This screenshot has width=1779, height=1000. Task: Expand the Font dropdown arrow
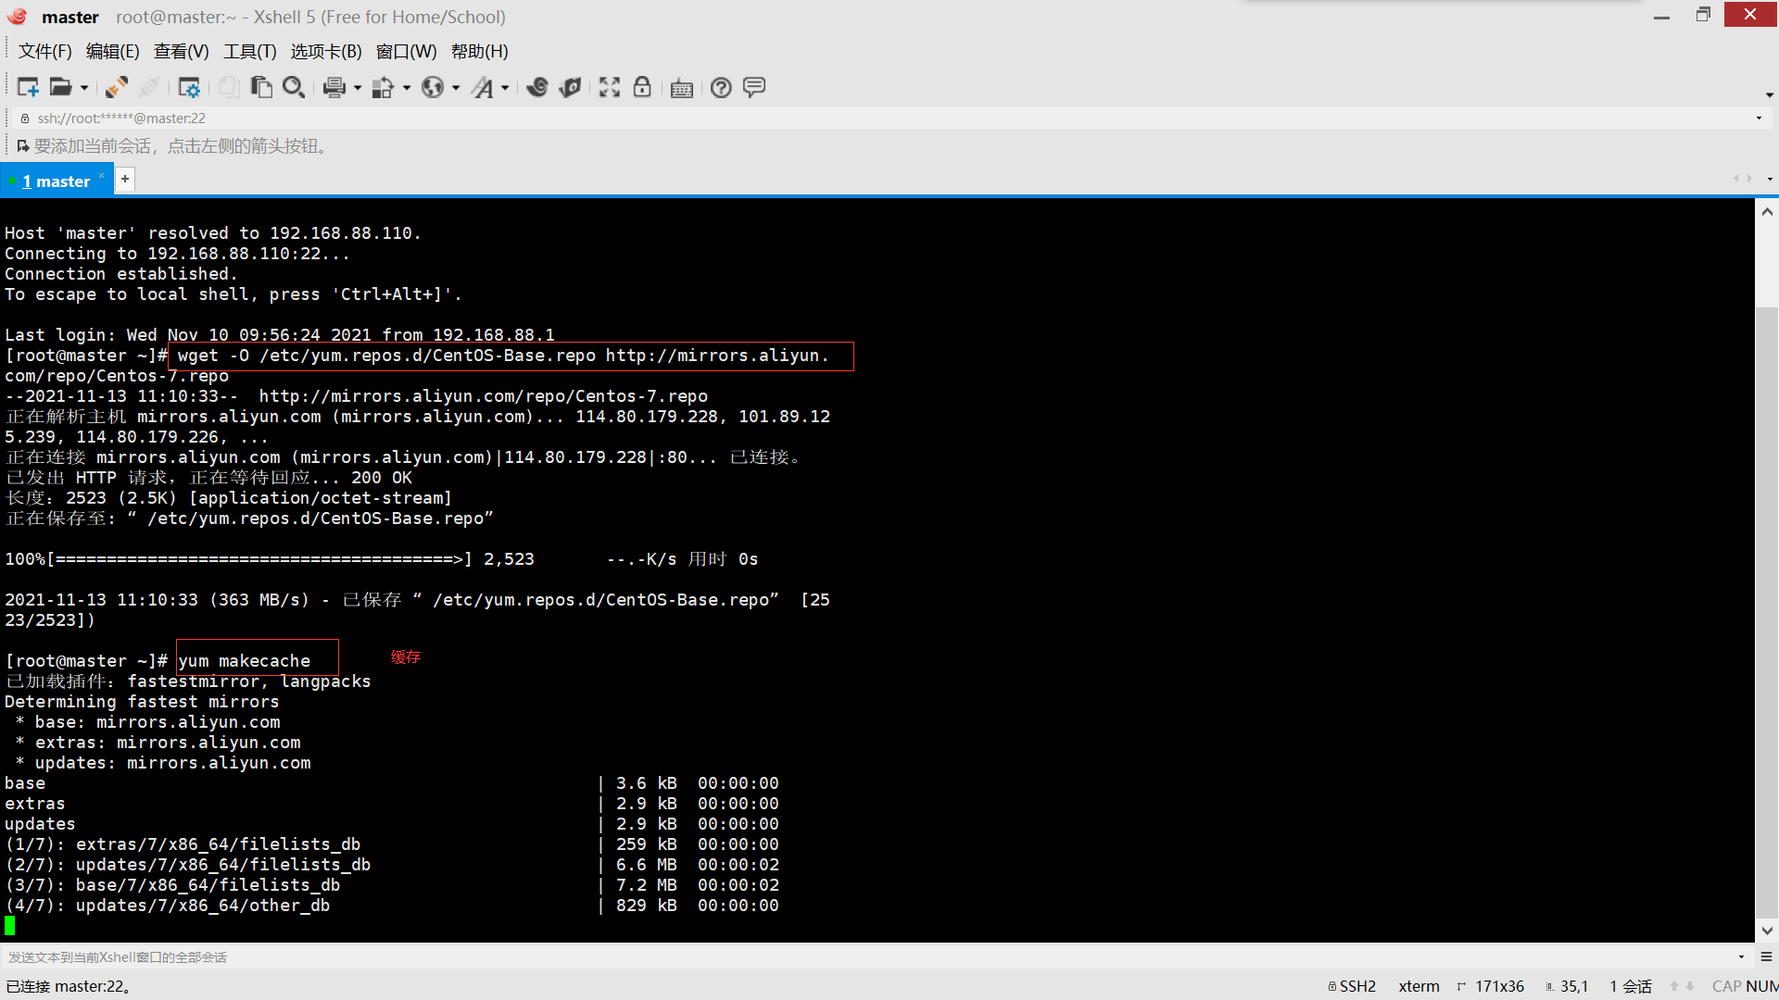pos(505,88)
